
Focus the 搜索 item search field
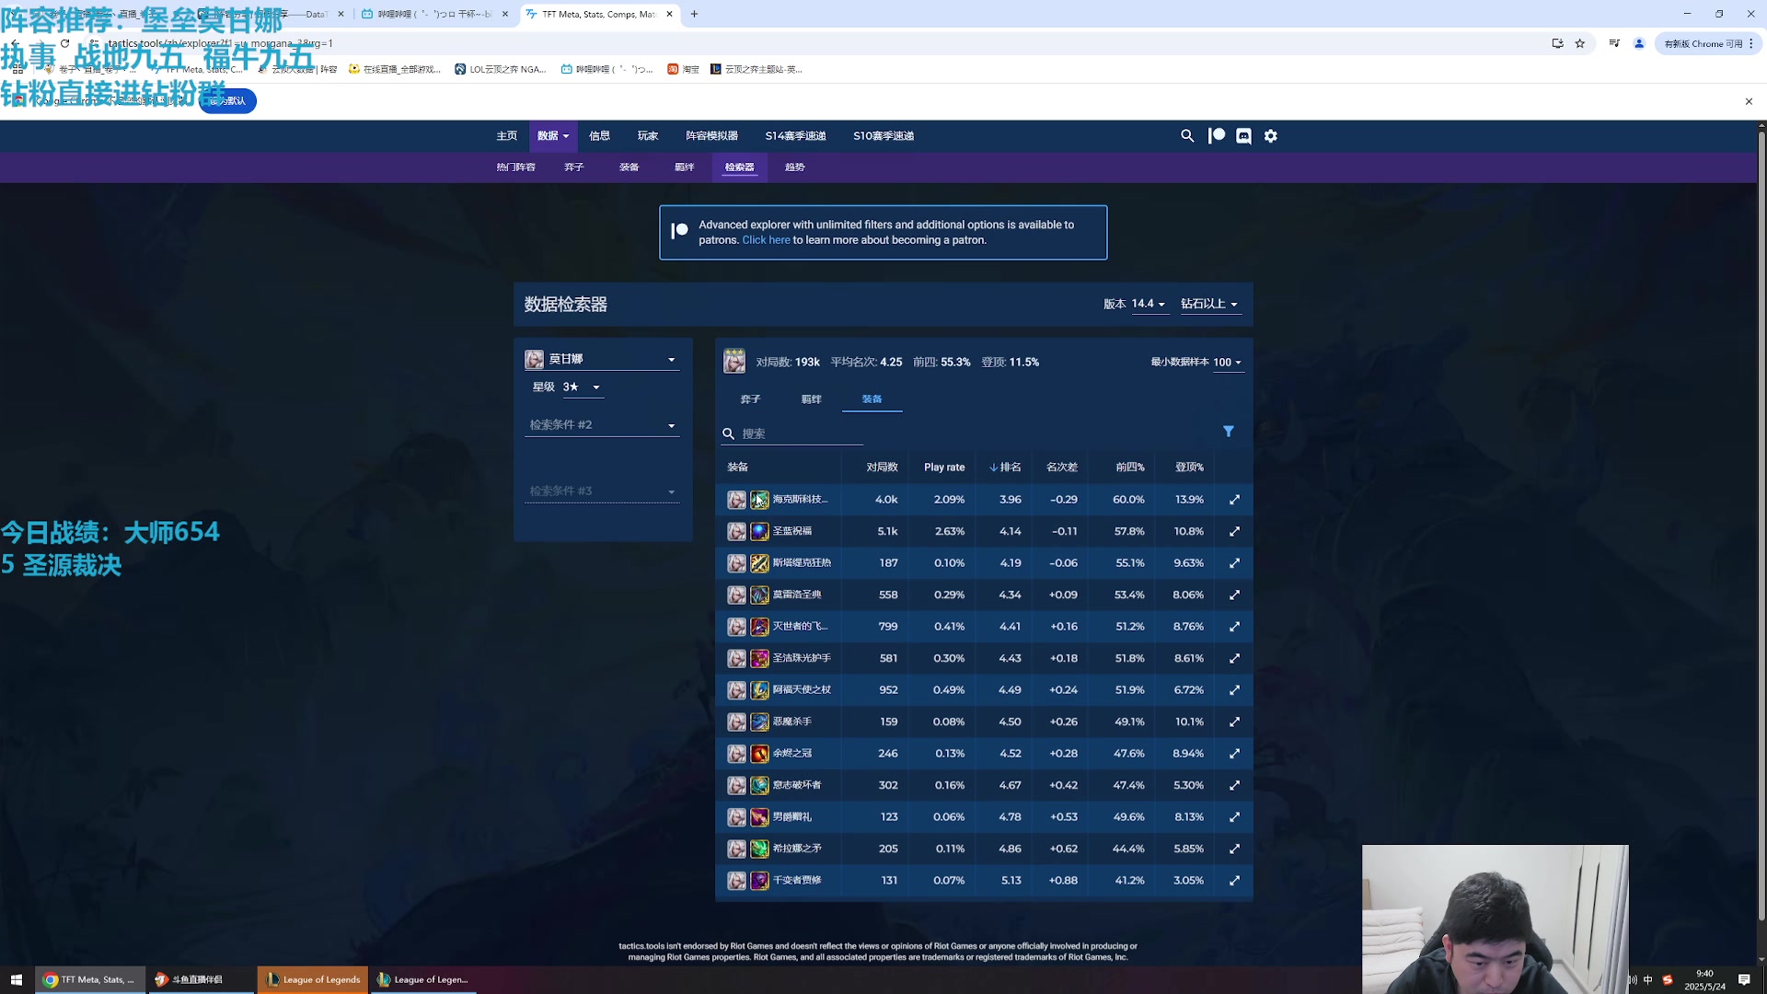[x=791, y=433]
